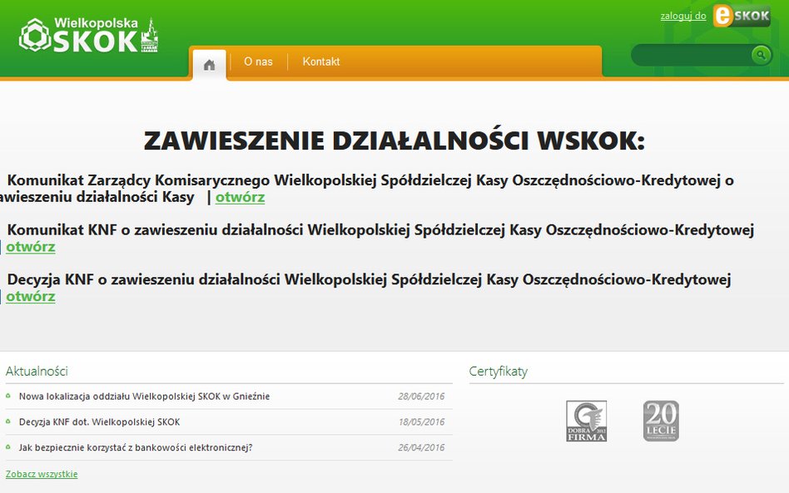Screen dimensions: 789x493
Task: Click bullet icon beside Decyzja KNF dot. news
Action: pyautogui.click(x=8, y=422)
